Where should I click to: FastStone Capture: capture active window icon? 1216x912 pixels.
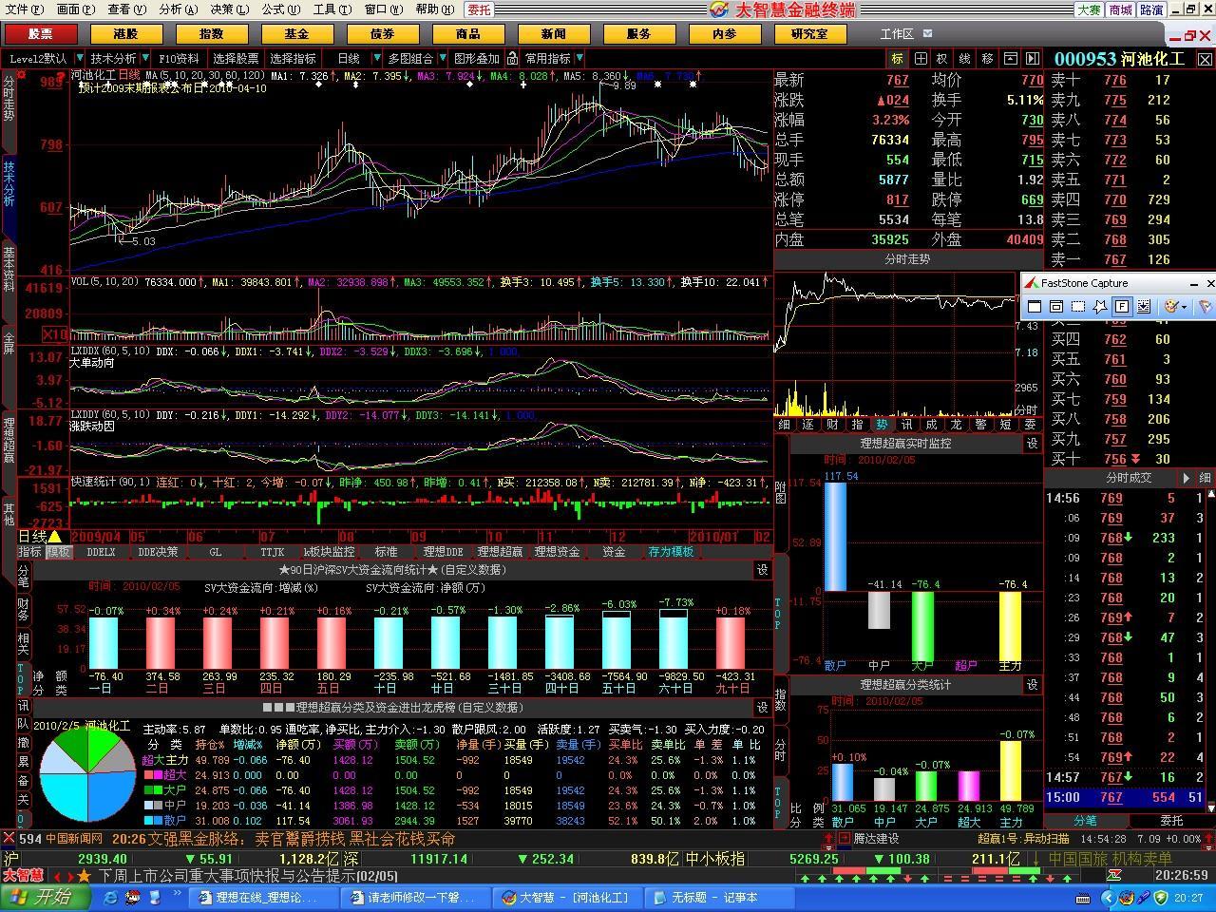point(1035,306)
